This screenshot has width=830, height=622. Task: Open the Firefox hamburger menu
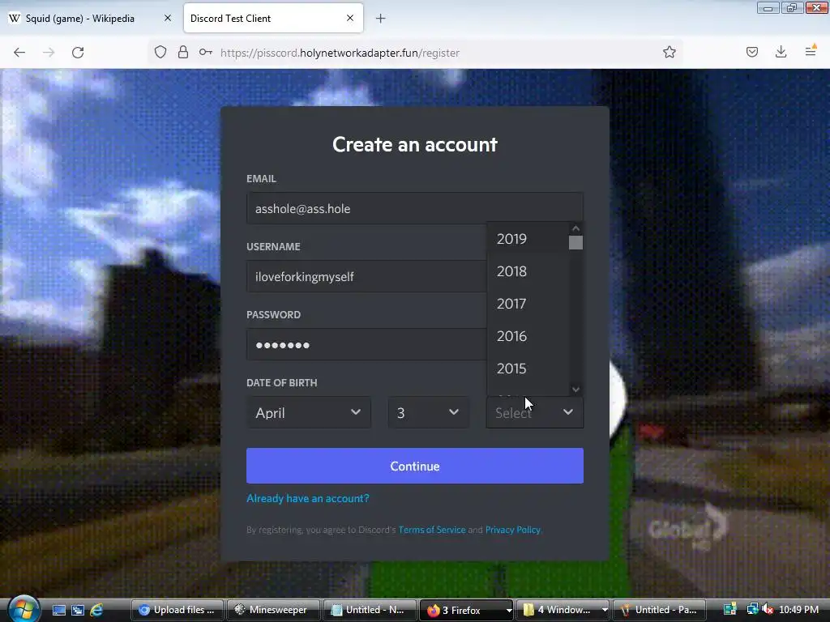point(811,51)
